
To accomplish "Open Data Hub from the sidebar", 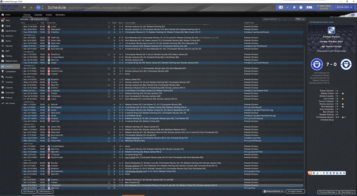I will [x=10, y=46].
